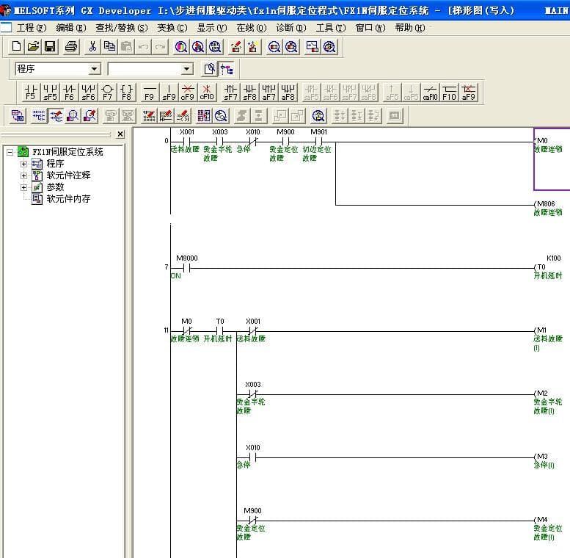Viewport: 570px width, 558px height.
Task: Open the 在线(O) menu
Action: pos(250,27)
